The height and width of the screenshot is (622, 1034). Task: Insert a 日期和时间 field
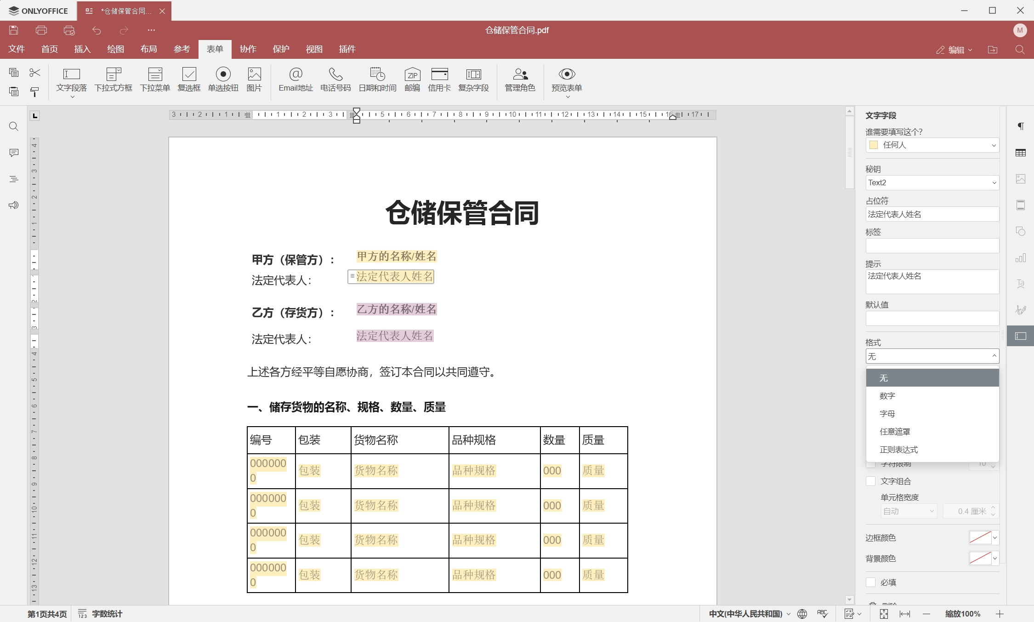click(x=377, y=79)
